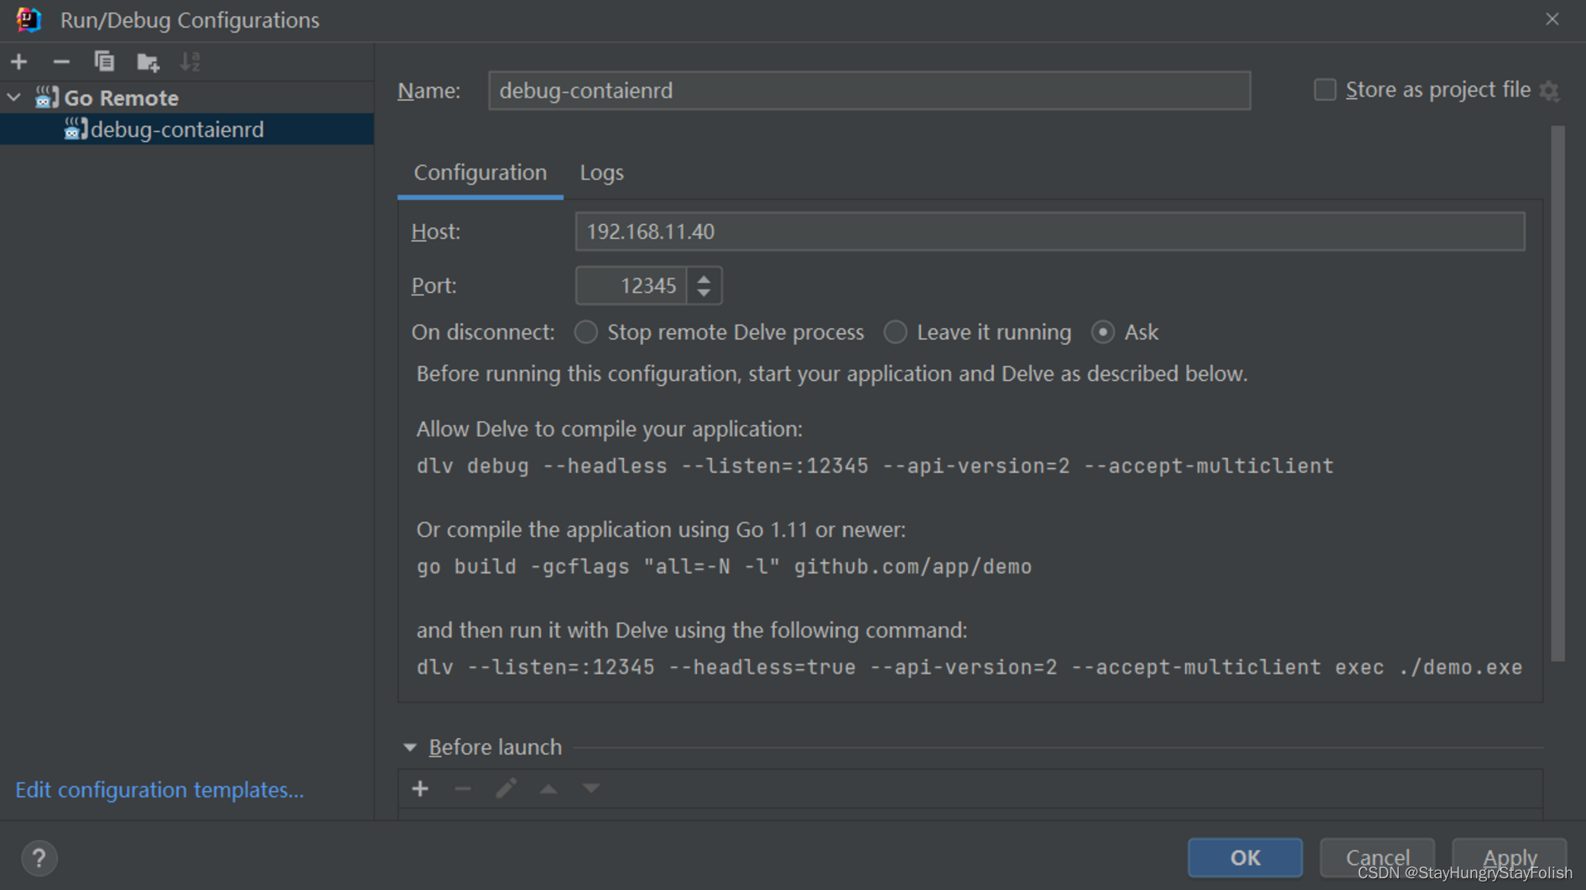
Task: Click the IntelliJ logo in the title bar
Action: (29, 19)
